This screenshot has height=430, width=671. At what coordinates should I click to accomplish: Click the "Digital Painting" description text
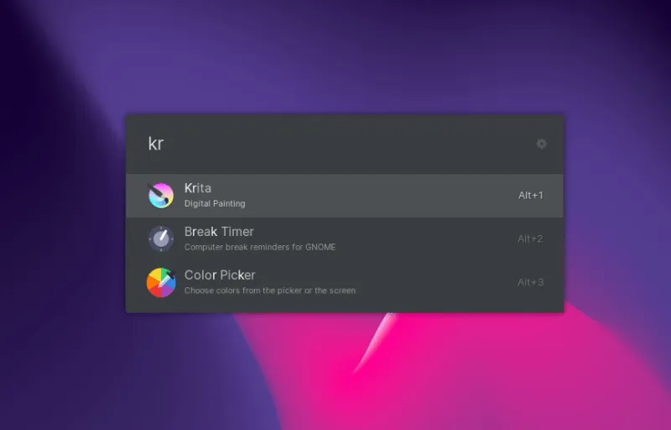tap(215, 203)
